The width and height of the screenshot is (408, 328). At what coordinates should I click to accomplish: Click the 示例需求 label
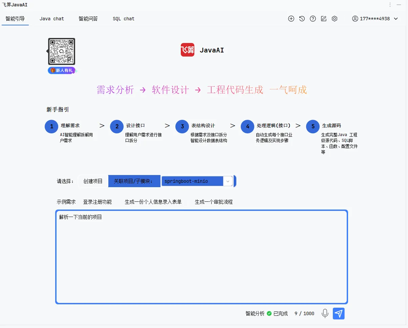66,202
